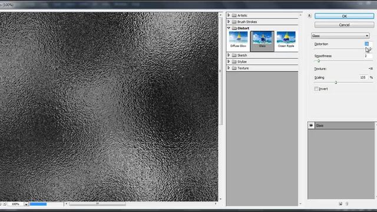Screen dimensions: 377x212
Task: Click the Artistic folder icon
Action: point(234,15)
